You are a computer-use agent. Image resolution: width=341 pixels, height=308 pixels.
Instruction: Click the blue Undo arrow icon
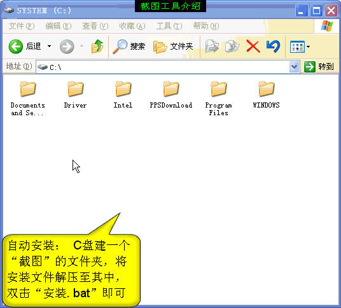[273, 46]
